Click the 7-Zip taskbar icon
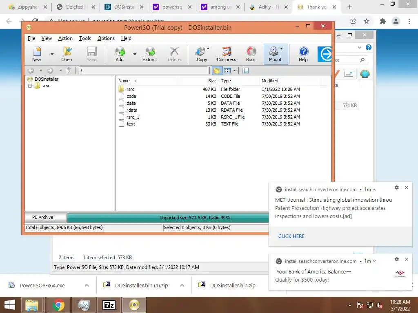 click(x=109, y=305)
